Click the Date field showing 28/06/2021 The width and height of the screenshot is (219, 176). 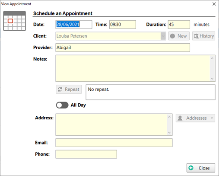coord(74,25)
